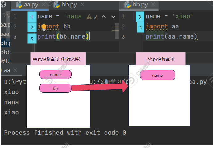Close the aa run tab
Viewport: 213px width, 148px height.
(x=15, y=70)
